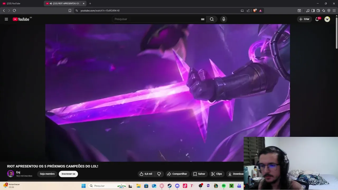Open Brave main menu (three lines)
The image size is (338, 190).
(x=334, y=11)
